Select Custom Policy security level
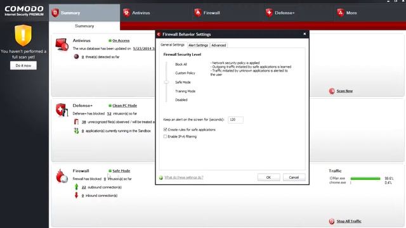 tap(185, 73)
